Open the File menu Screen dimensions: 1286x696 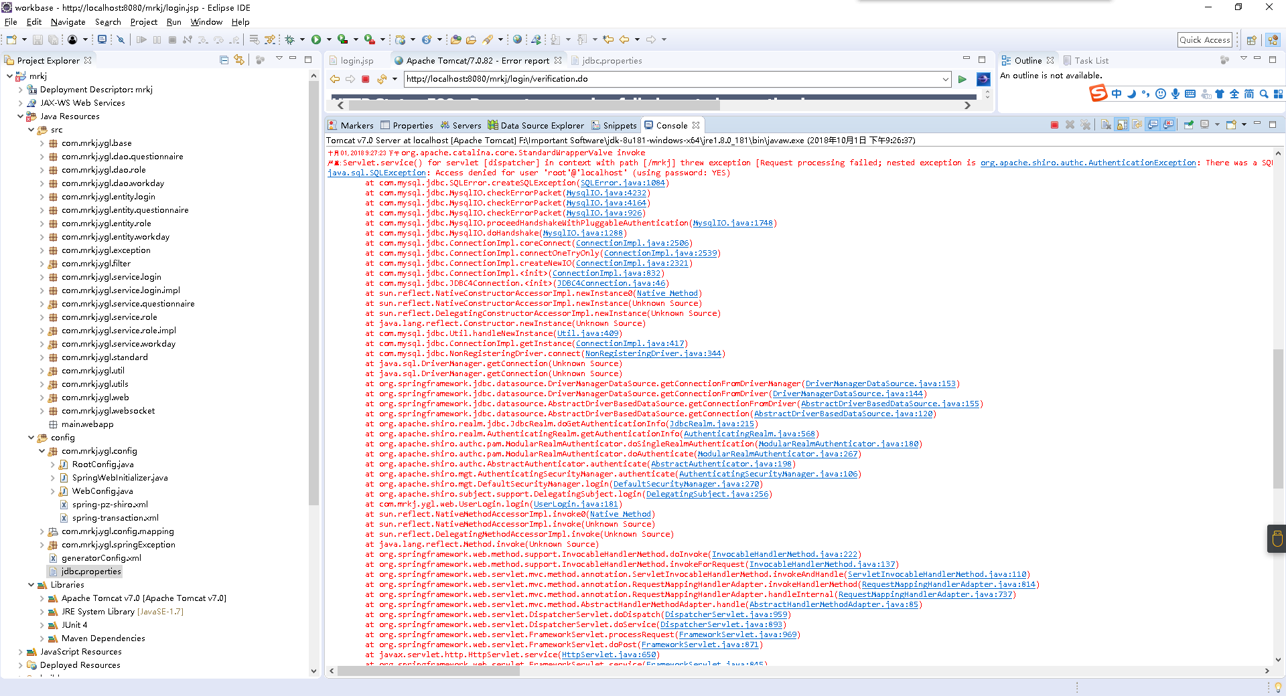click(x=11, y=22)
